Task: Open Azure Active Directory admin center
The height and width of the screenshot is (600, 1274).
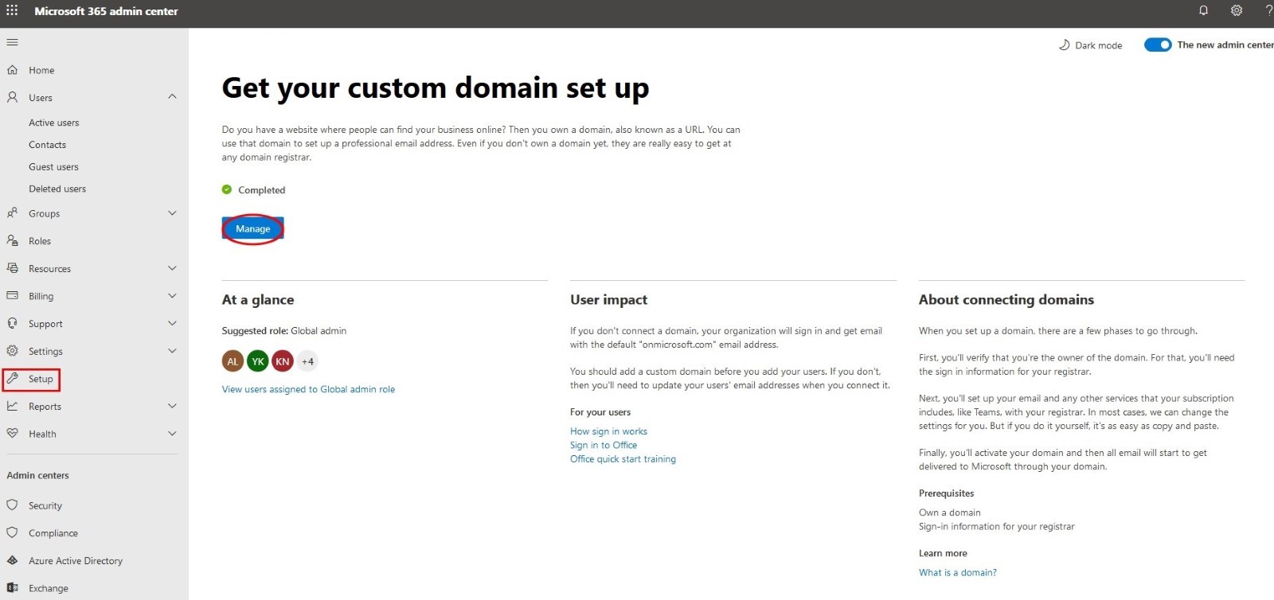Action: pyautogui.click(x=76, y=561)
